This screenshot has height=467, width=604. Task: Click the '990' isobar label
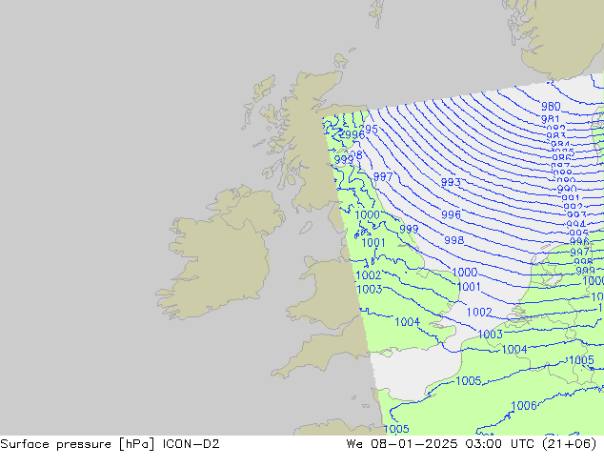567,190
